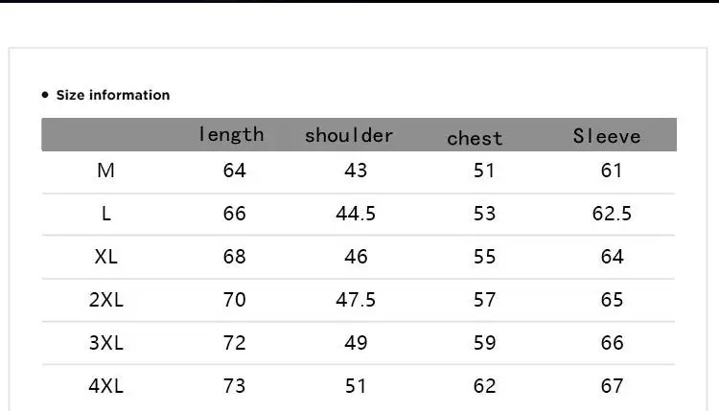Select the 2XL size row label
719x411 pixels.
[106, 300]
